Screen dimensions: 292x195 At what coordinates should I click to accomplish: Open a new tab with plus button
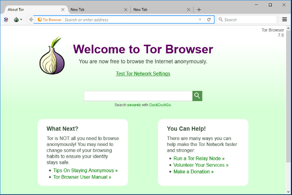pos(199,9)
